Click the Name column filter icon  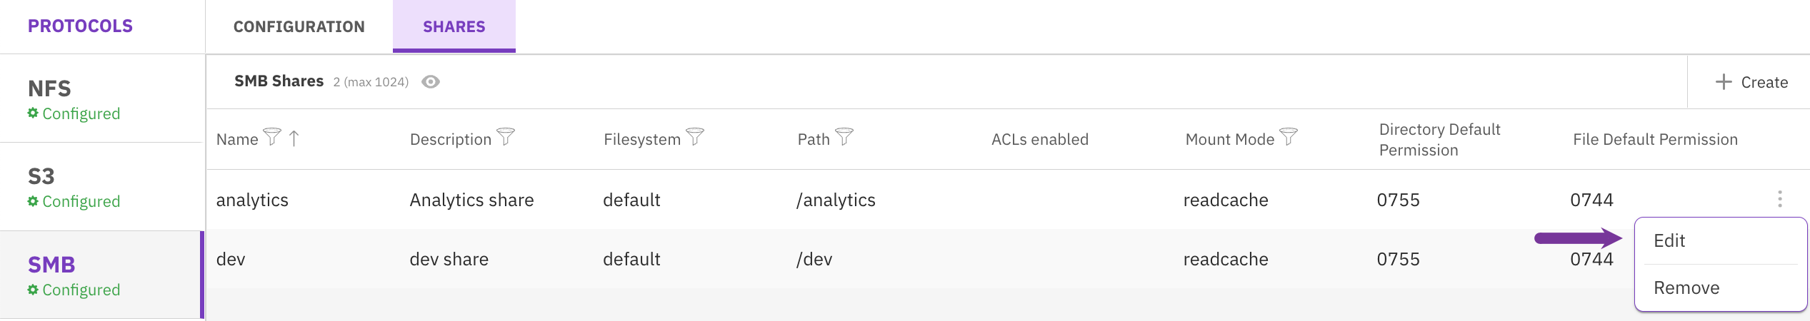tap(271, 136)
